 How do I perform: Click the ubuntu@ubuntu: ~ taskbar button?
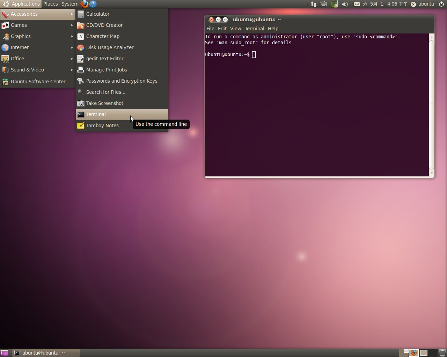point(46,353)
